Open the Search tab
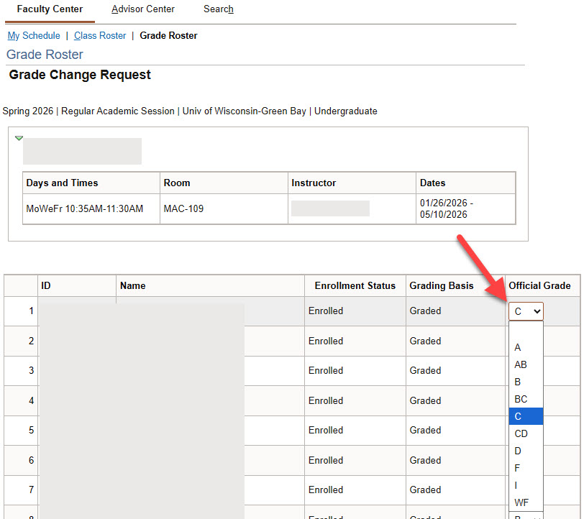 (218, 9)
